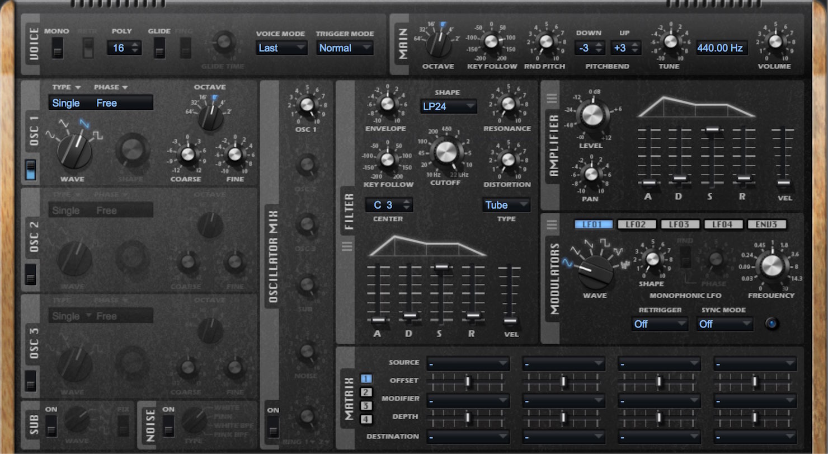Adjust the Main Key Follow knob
Viewport: 828px width, 454px height.
click(491, 41)
